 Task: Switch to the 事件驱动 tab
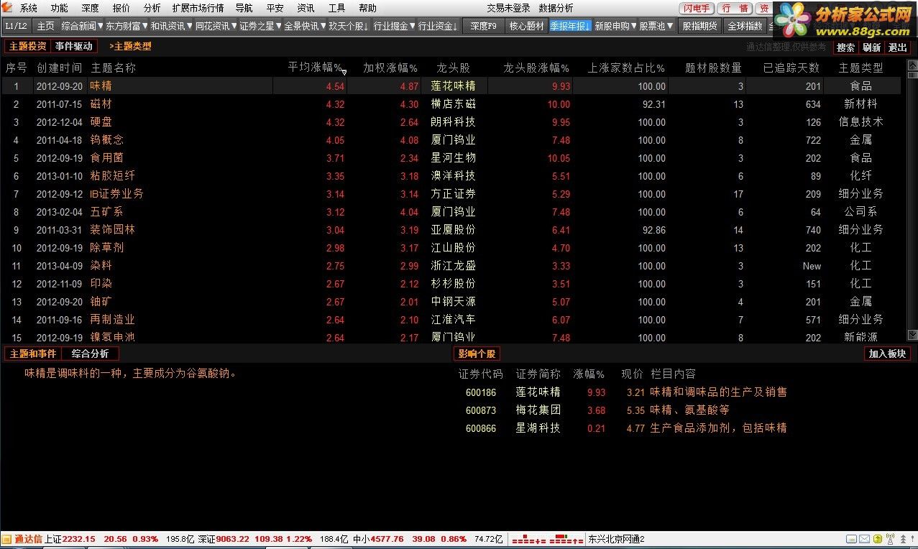(x=74, y=46)
